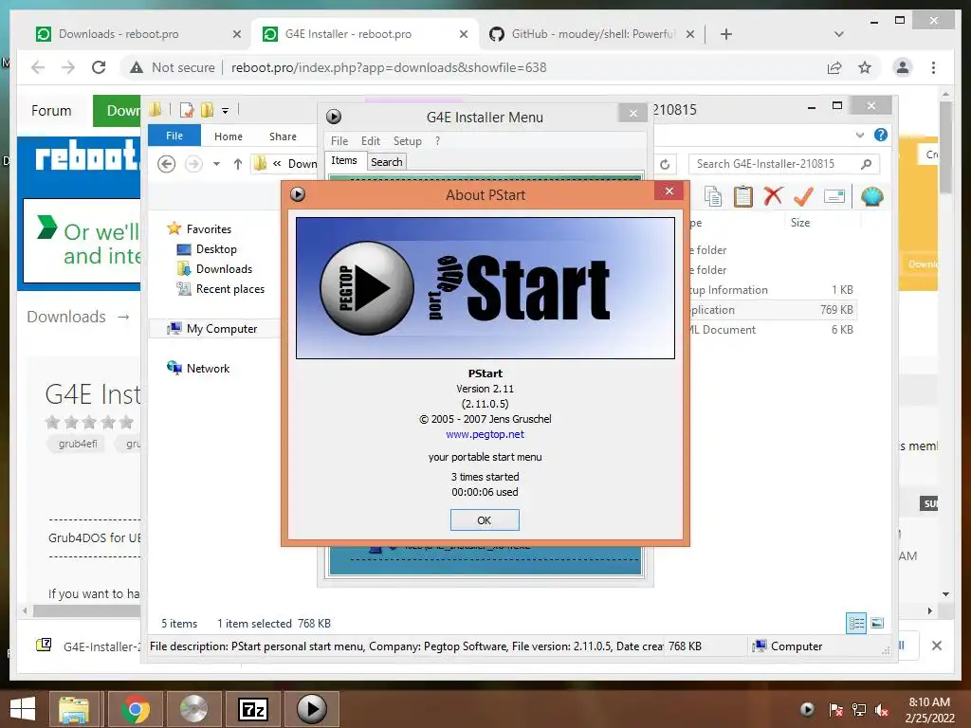Click the Rename icon in Explorer toolbar

coord(834,197)
